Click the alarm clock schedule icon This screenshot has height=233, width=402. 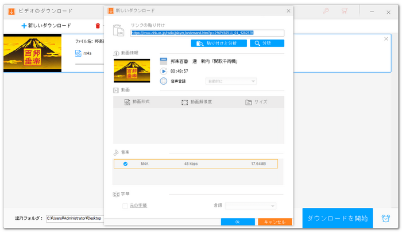coord(387,219)
